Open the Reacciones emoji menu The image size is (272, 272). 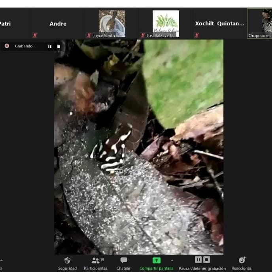[242, 261]
